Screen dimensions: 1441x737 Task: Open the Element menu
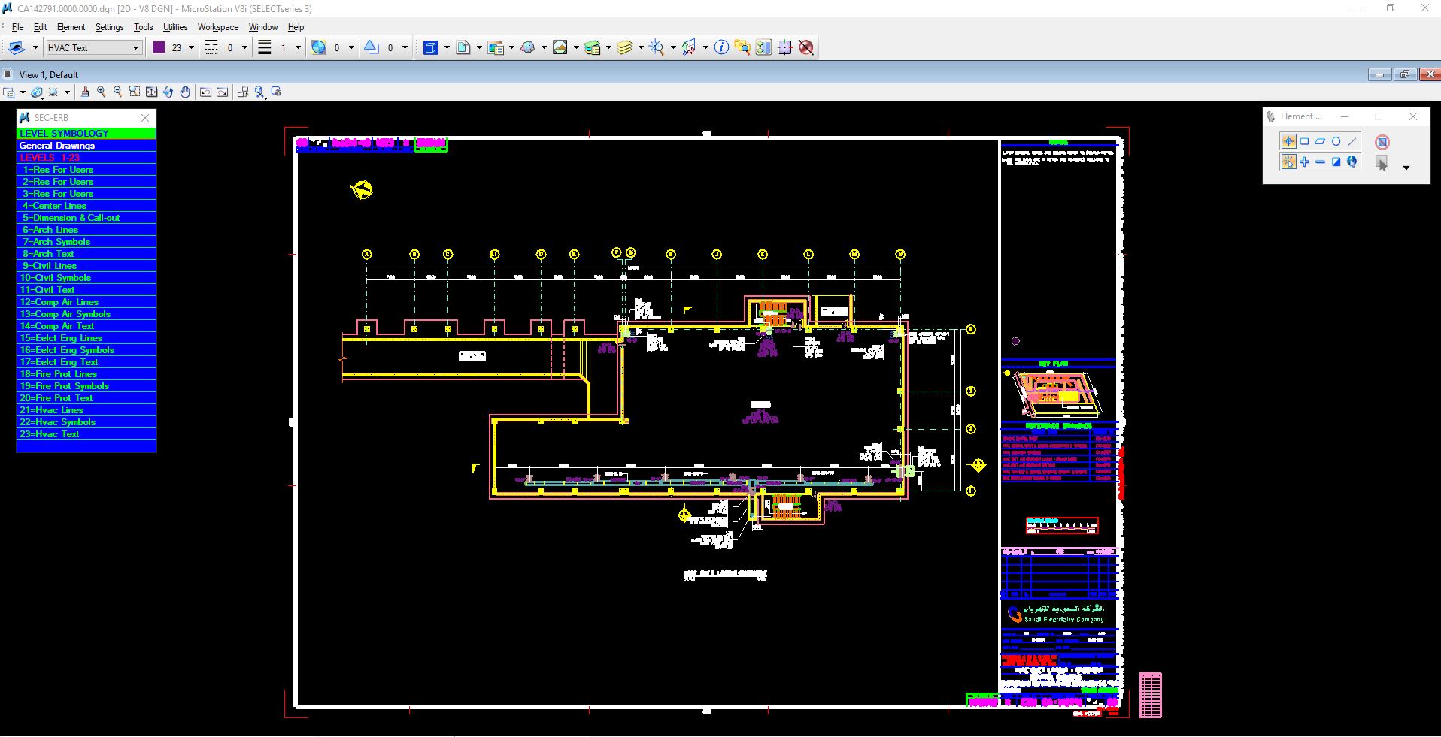tap(71, 27)
